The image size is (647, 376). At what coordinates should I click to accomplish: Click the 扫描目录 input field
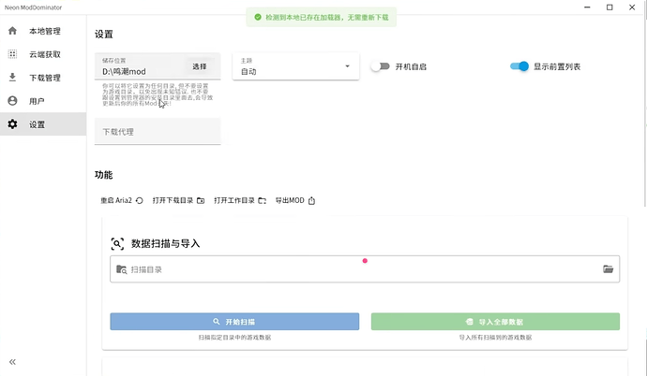365,269
